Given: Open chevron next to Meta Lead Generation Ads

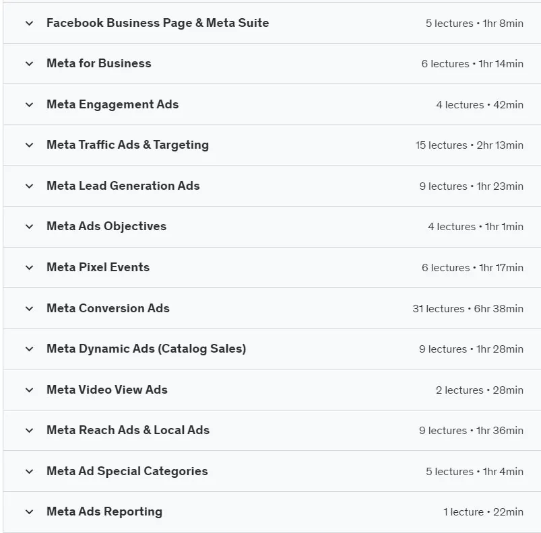Looking at the screenshot, I should [30, 186].
